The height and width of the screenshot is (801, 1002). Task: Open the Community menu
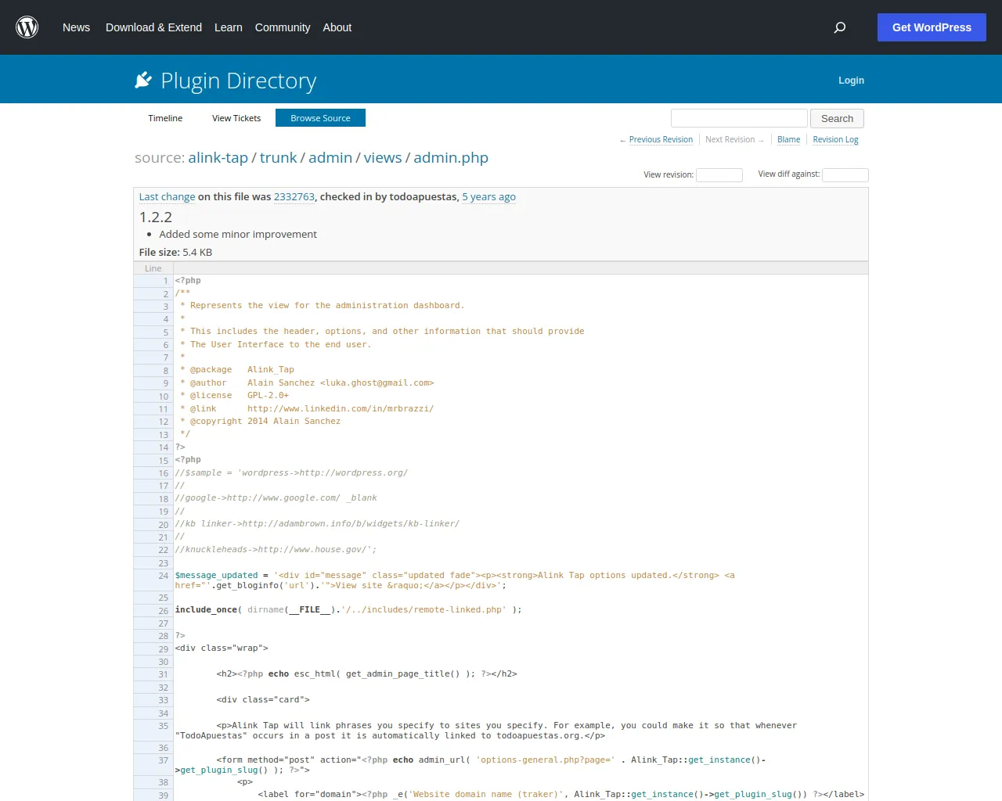tap(283, 27)
